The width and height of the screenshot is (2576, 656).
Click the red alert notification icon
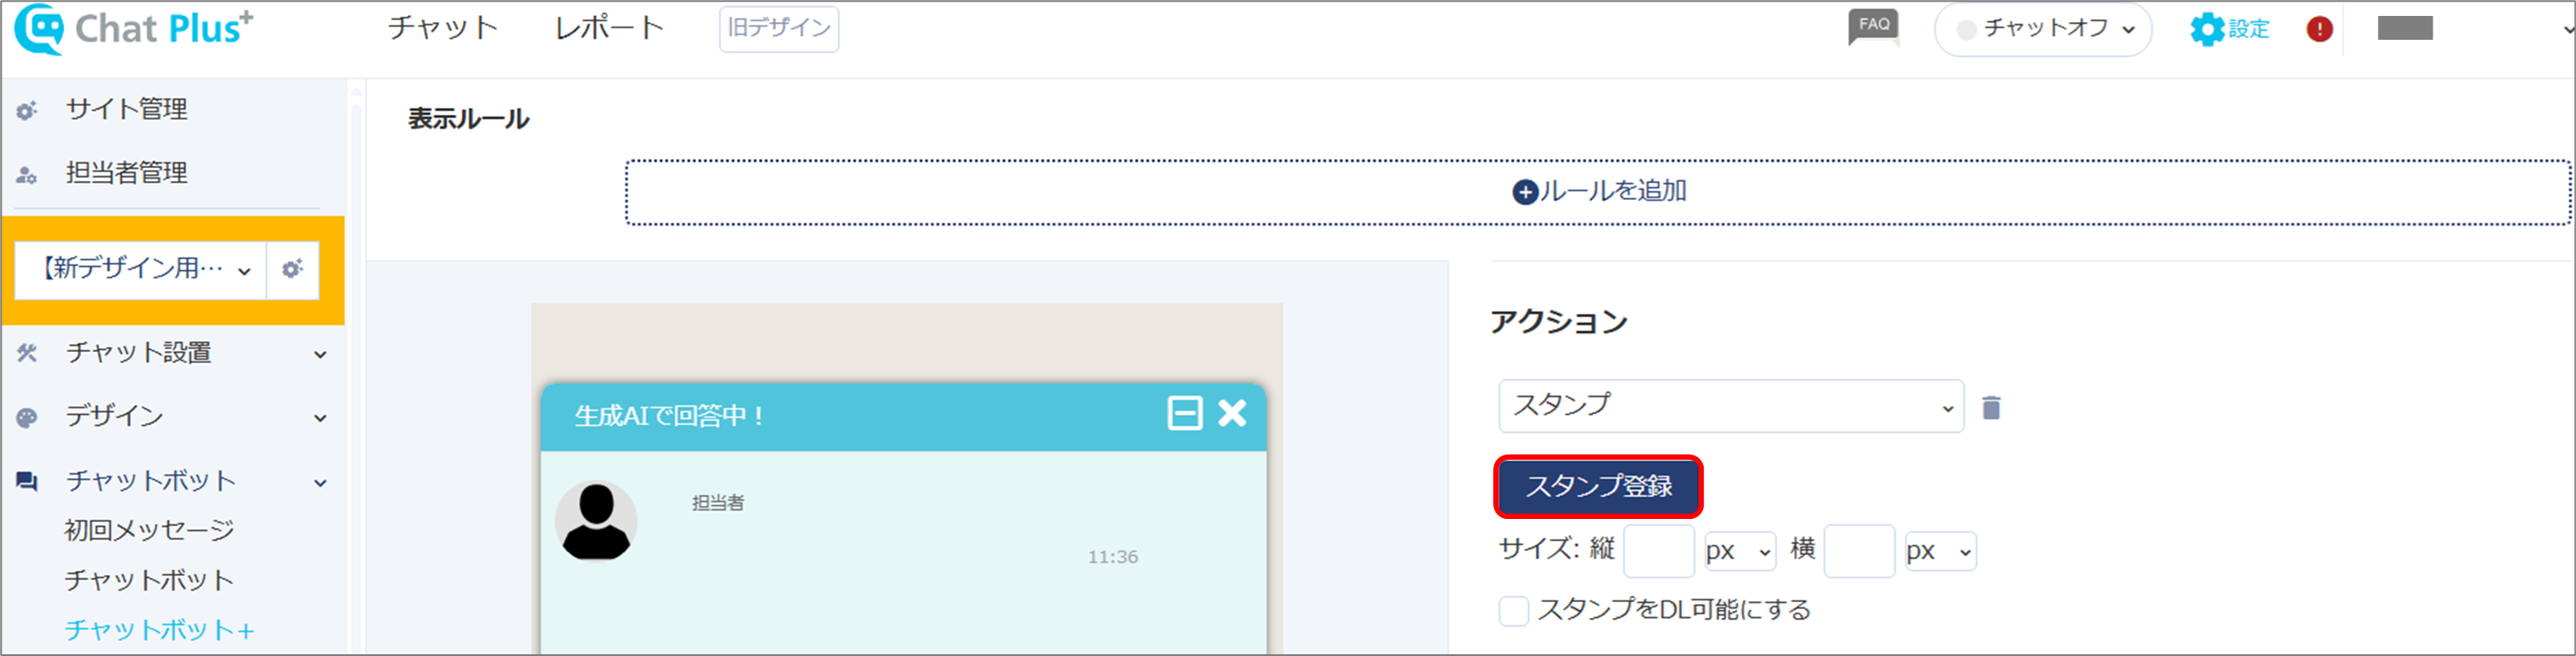(2319, 29)
